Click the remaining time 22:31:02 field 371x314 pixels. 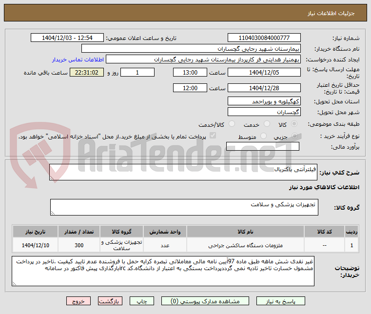[x=87, y=73]
